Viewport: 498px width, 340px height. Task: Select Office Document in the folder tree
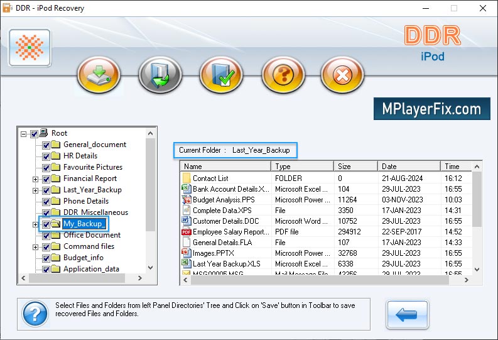point(92,235)
